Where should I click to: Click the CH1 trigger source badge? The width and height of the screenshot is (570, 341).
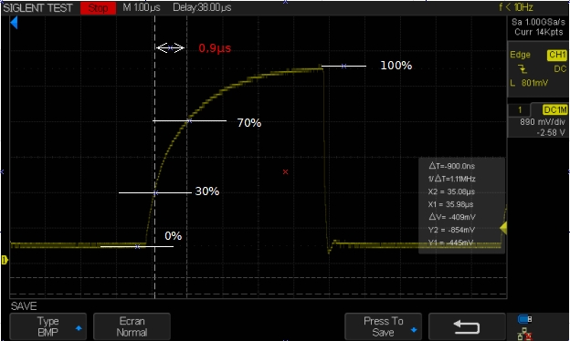557,55
